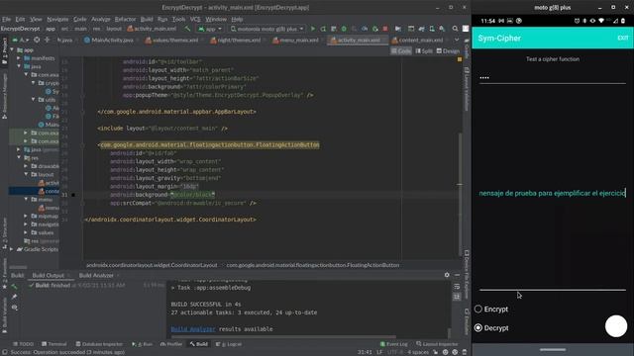Image resolution: width=634 pixels, height=356 pixels.
Task: Switch editor to Code view mode
Action: (401, 50)
